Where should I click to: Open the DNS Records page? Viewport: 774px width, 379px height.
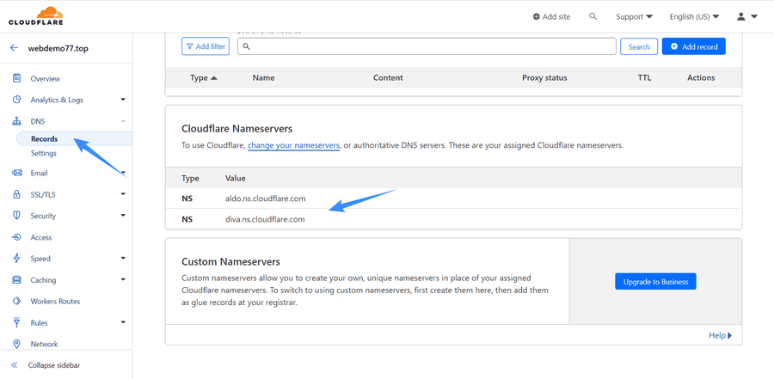coord(45,138)
